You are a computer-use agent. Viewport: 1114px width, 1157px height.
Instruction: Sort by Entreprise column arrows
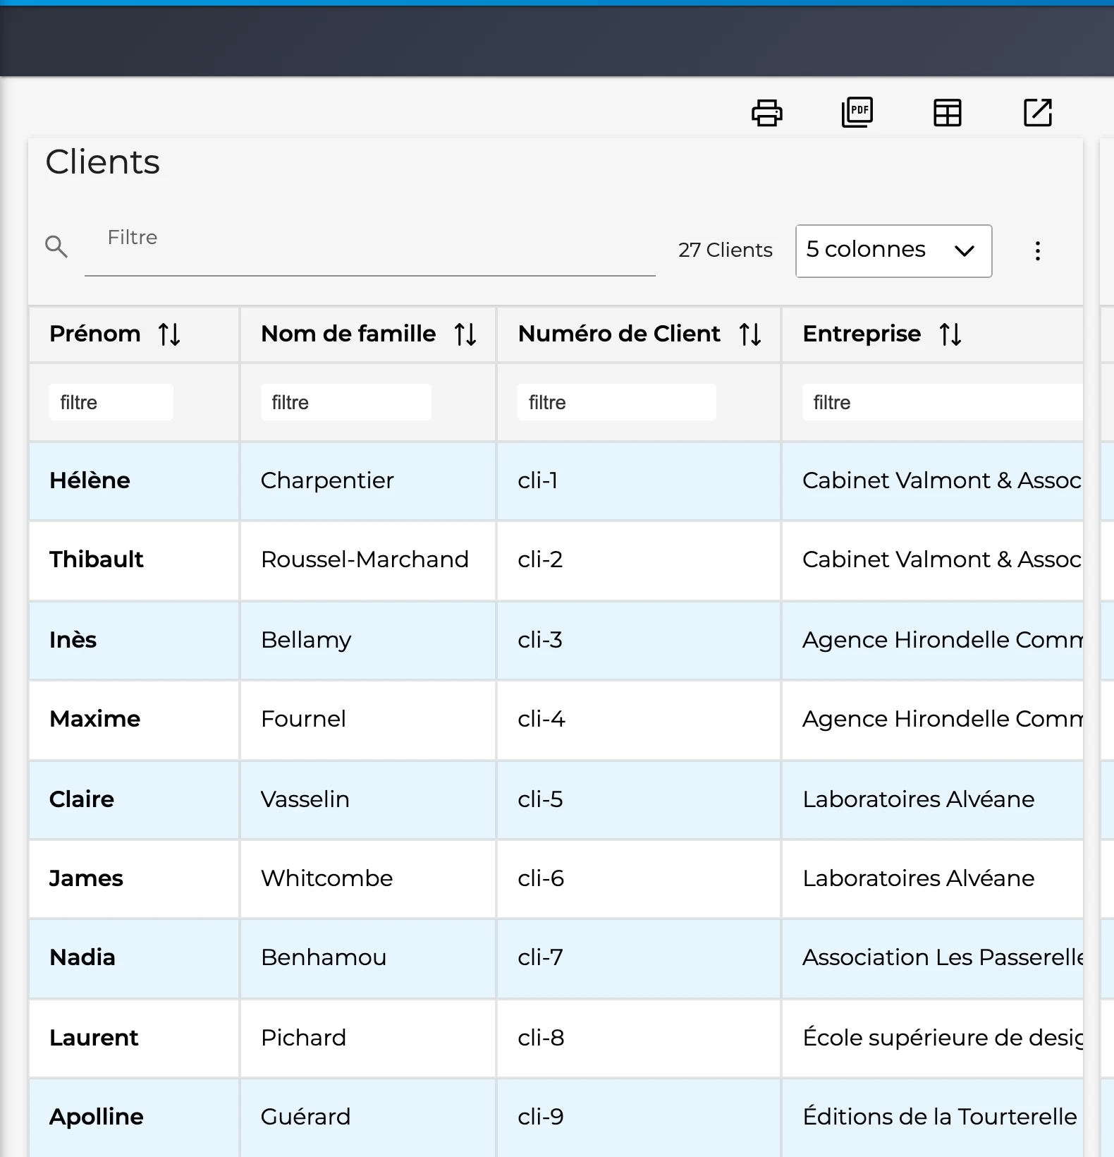[x=950, y=334]
